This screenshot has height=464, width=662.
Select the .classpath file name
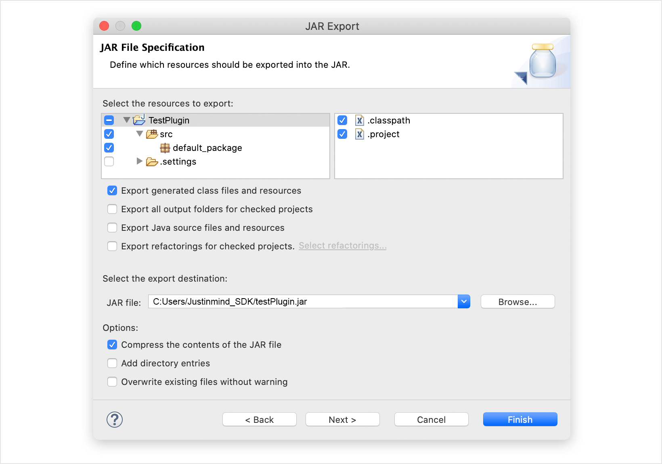tap(389, 121)
